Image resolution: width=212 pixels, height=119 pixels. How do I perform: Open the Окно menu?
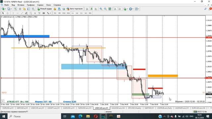tap(49, 5)
